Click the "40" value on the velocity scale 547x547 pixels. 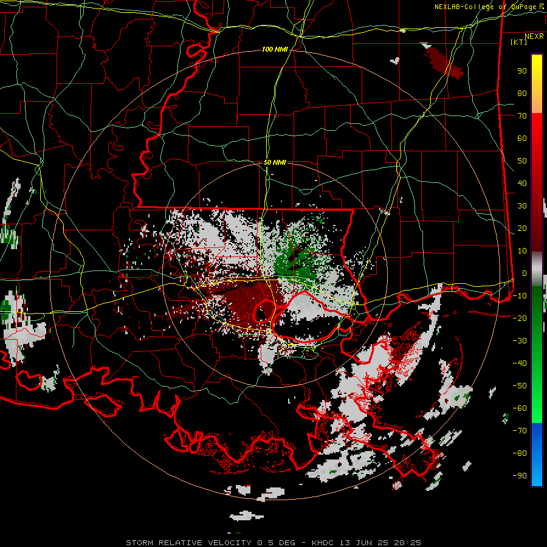pos(522,184)
